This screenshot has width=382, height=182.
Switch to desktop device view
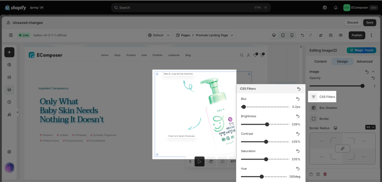[x=274, y=35]
